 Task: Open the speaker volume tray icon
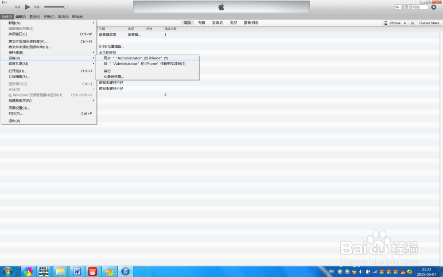coord(361,272)
